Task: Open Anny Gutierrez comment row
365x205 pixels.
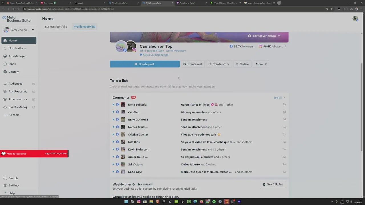Action: pyautogui.click(x=199, y=120)
